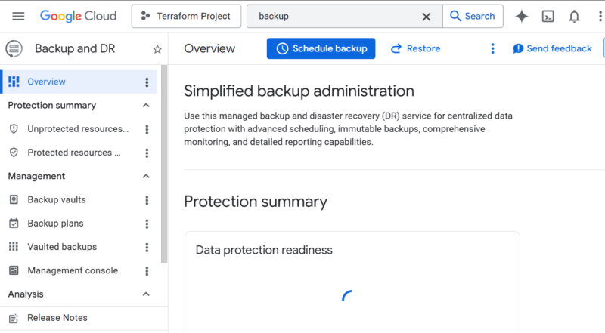Open options menu for Vaulted backups

tap(147, 248)
